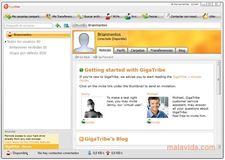Click the forward arrow in address bar

coord(83,25)
